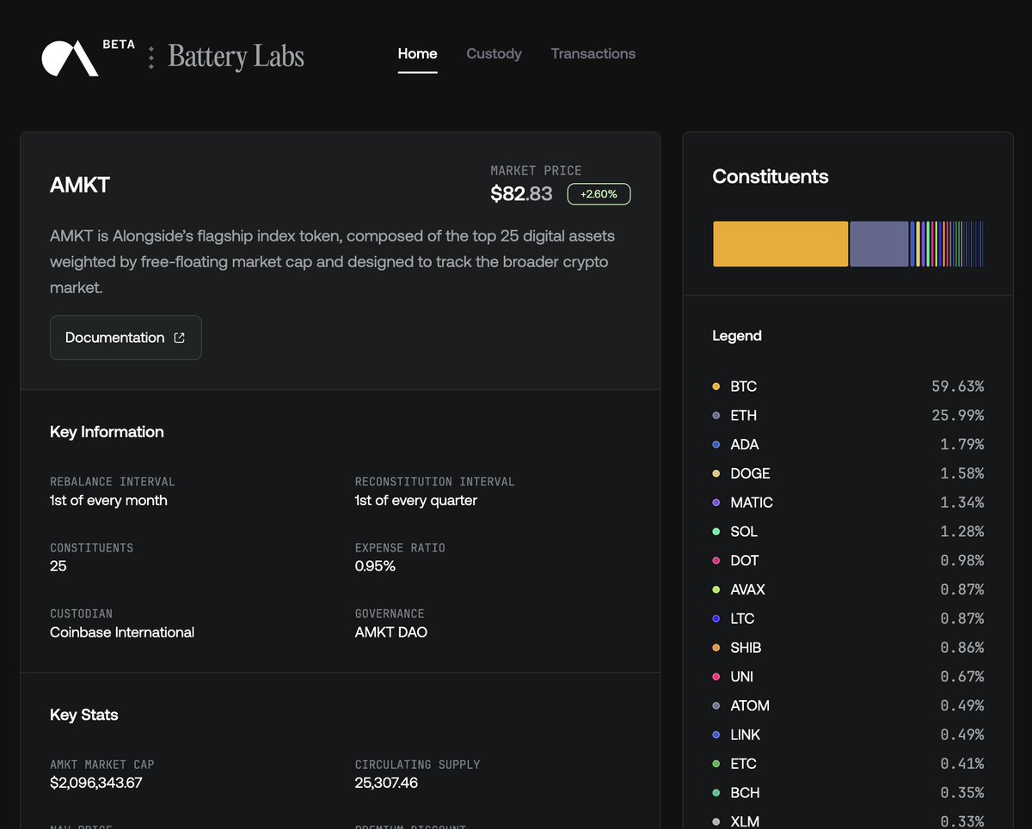Click the BETA label beside the logo
The image size is (1032, 829).
coord(119,45)
